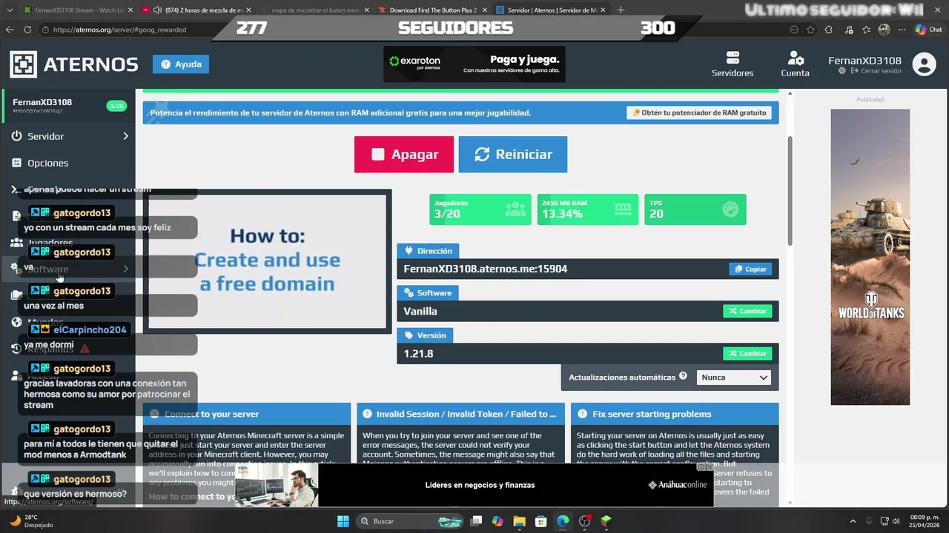
Task: Open the Ayuda help button
Action: [181, 64]
